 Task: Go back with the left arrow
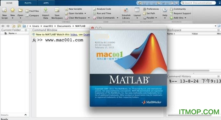point(3,26)
